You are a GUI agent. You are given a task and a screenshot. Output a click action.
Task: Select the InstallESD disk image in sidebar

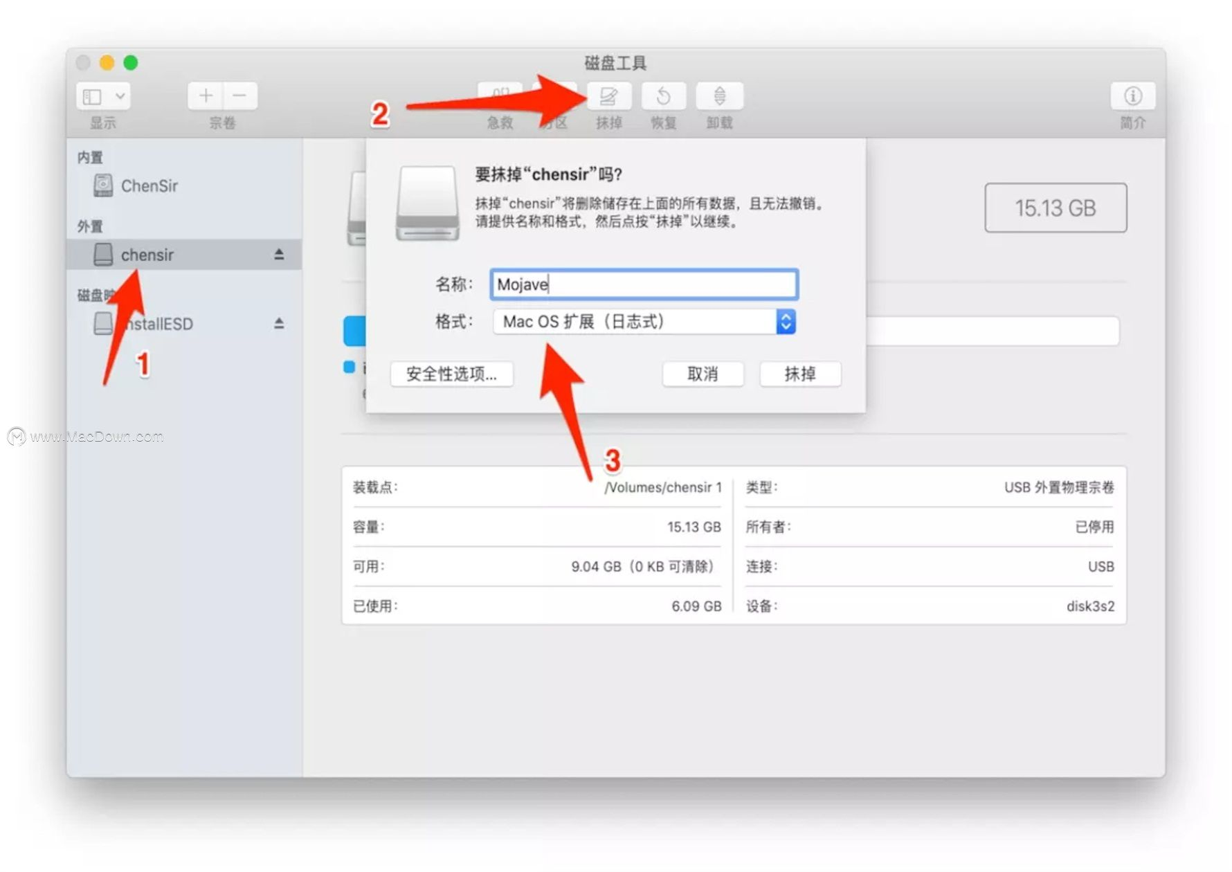(x=184, y=323)
